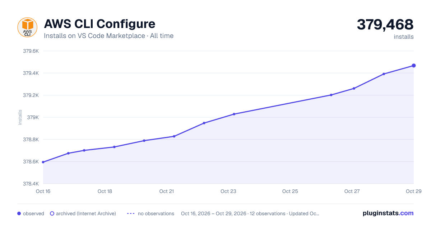The image size is (431, 226).
Task: Click the 378.6K y-axis label
Action: click(31, 162)
